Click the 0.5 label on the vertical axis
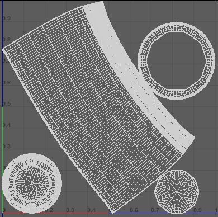 click(7, 104)
